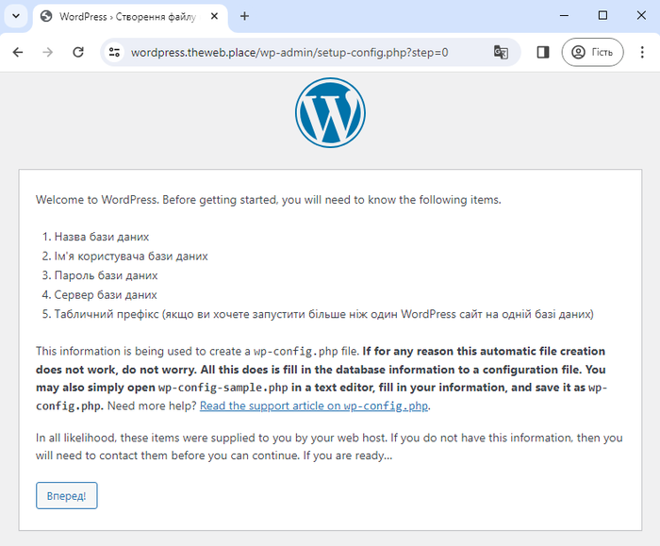Open the Chrome three-dot menu
This screenshot has width=660, height=546.
pos(642,52)
